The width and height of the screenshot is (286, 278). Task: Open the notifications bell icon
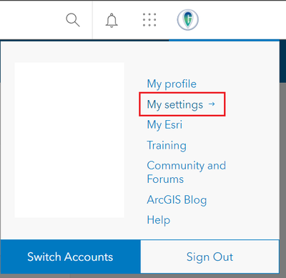pyautogui.click(x=112, y=20)
